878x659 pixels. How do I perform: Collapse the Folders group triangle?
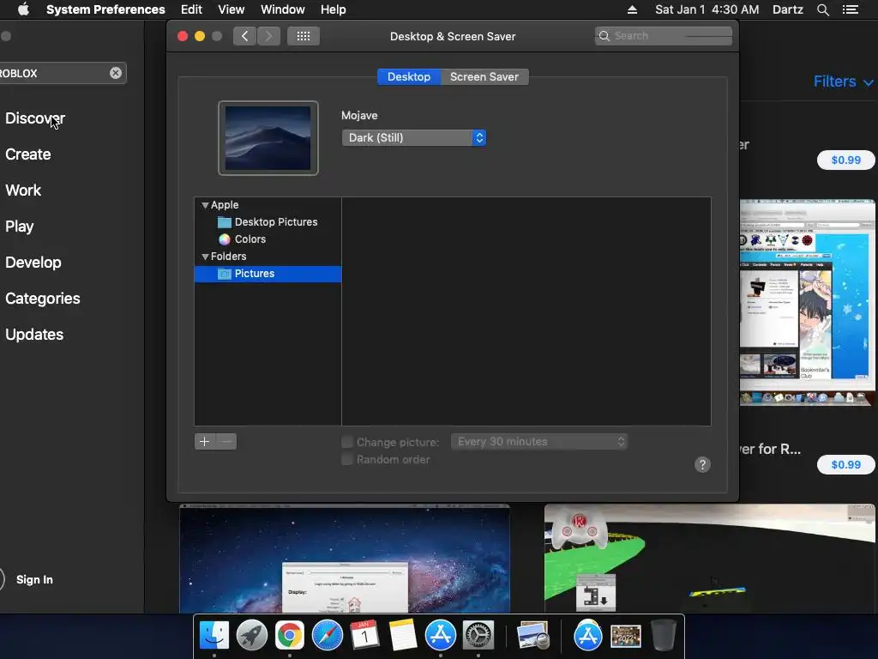[205, 257]
